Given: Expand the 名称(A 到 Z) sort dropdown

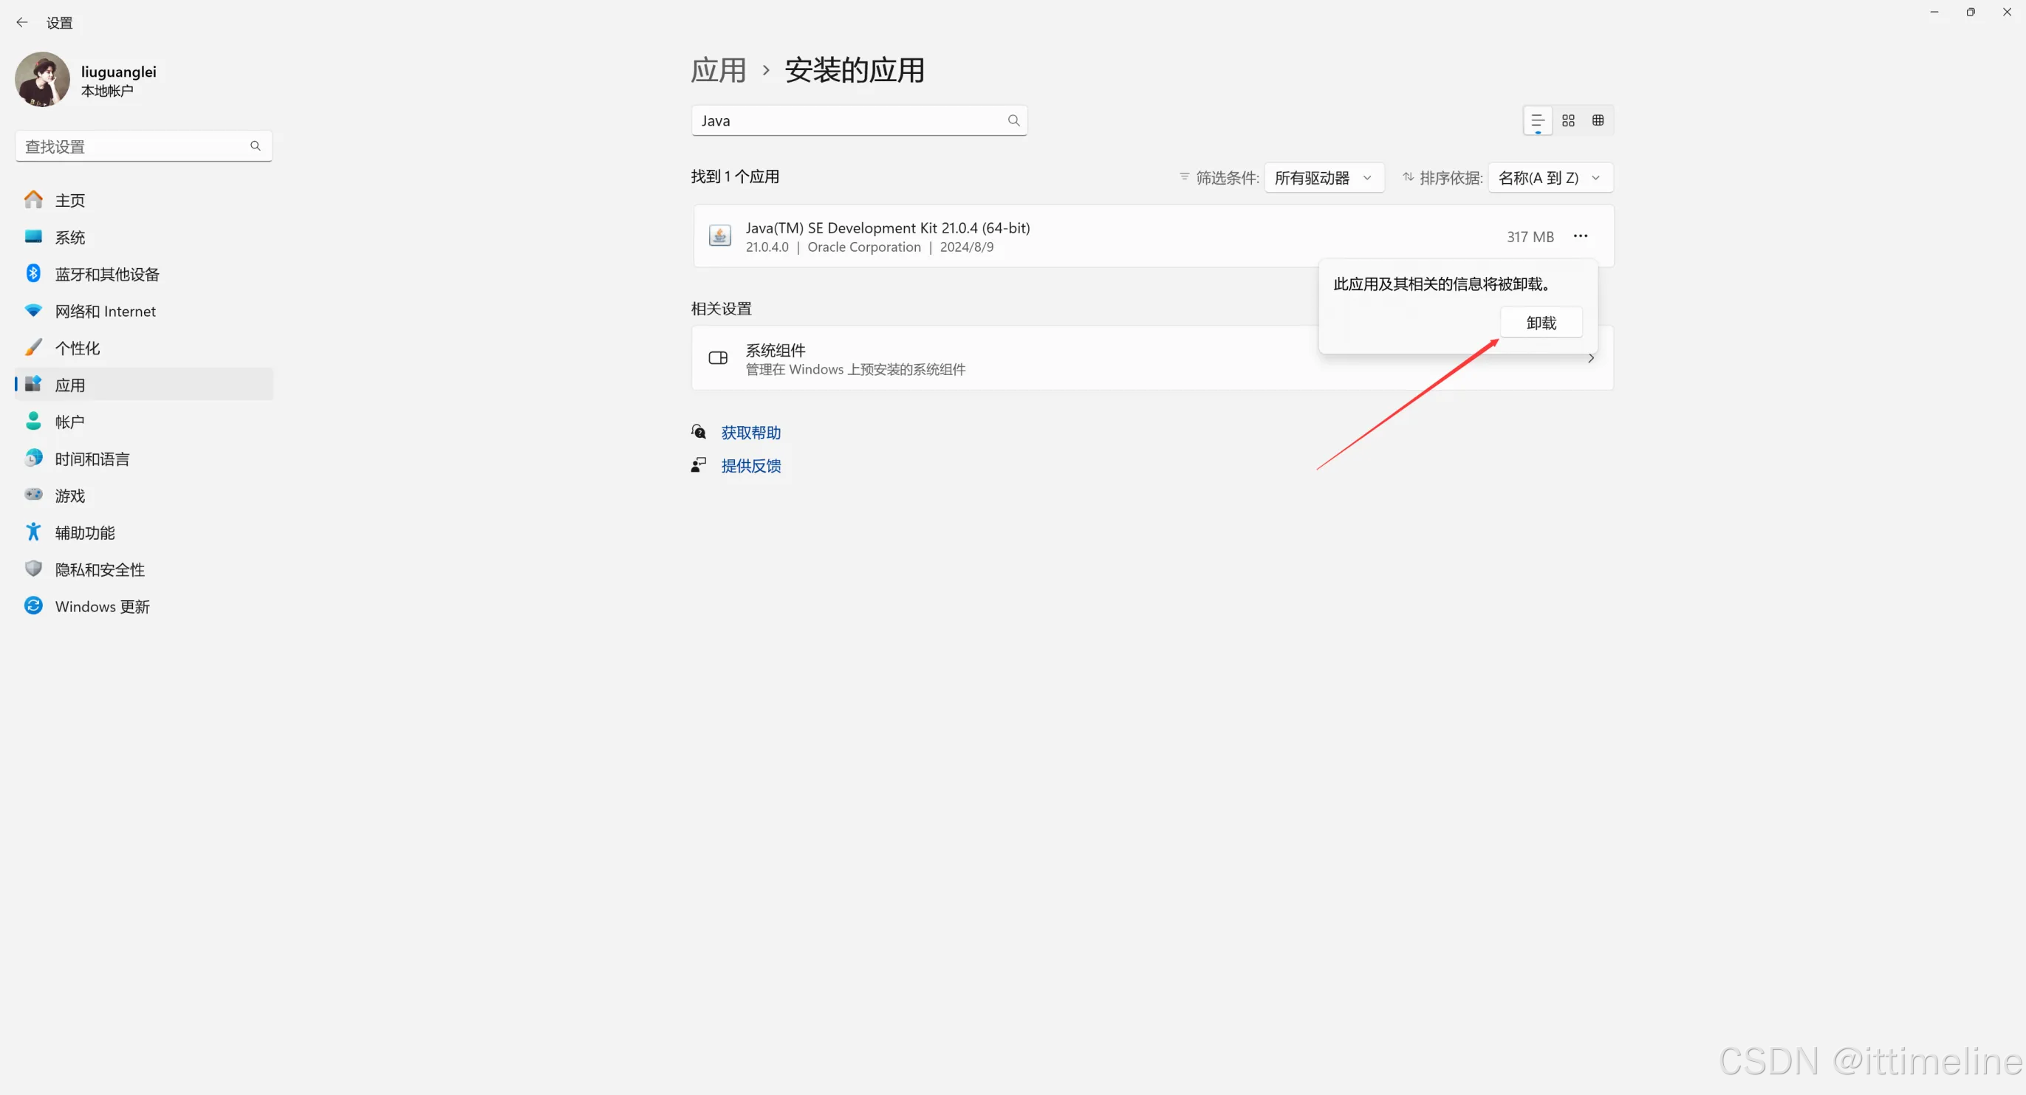Looking at the screenshot, I should click(1550, 178).
